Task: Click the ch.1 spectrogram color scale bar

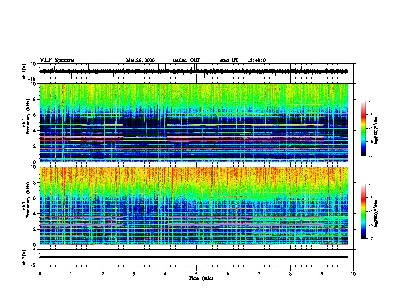Action: [363, 128]
